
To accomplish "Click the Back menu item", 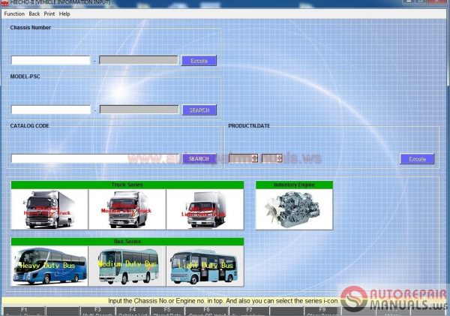I will [34, 14].
